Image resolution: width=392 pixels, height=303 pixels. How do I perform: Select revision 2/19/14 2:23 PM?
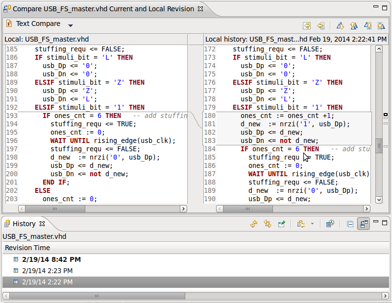pyautogui.click(x=47, y=271)
